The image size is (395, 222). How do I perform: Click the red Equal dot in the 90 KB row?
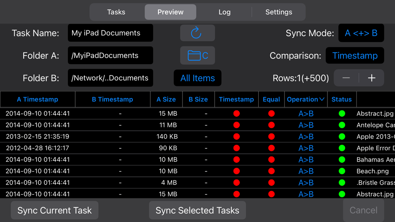[x=271, y=148]
